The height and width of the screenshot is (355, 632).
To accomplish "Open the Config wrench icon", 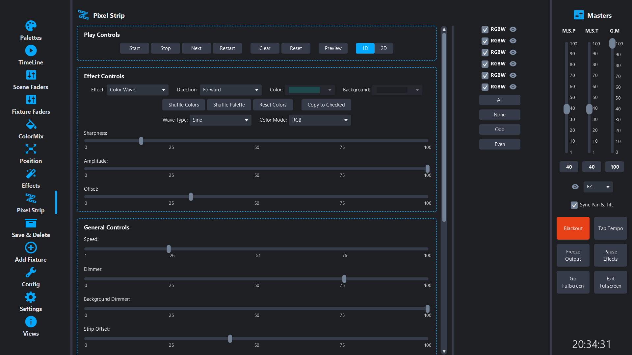I will click(x=31, y=272).
